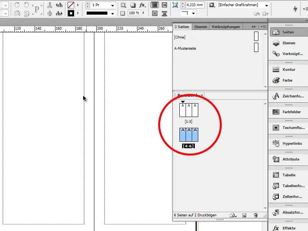This screenshot has height=231, width=308.
Task: Select the A-Musterseite master row
Action: [x=218, y=48]
